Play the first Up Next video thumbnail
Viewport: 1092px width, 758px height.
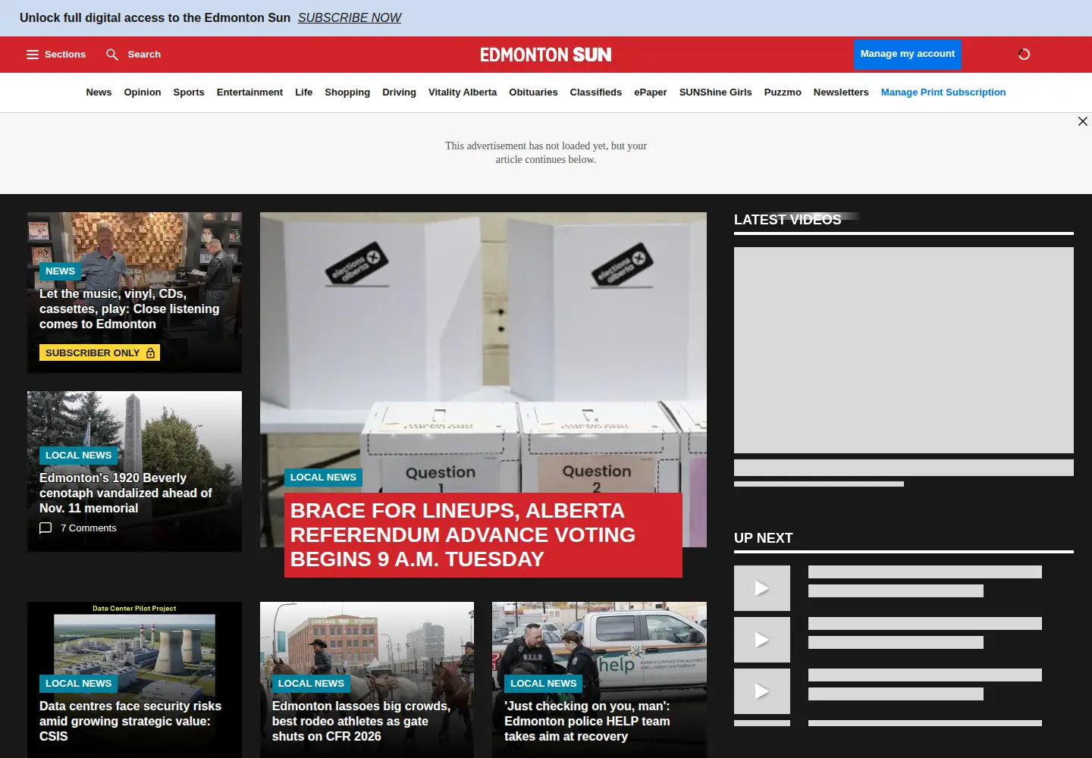(x=762, y=588)
